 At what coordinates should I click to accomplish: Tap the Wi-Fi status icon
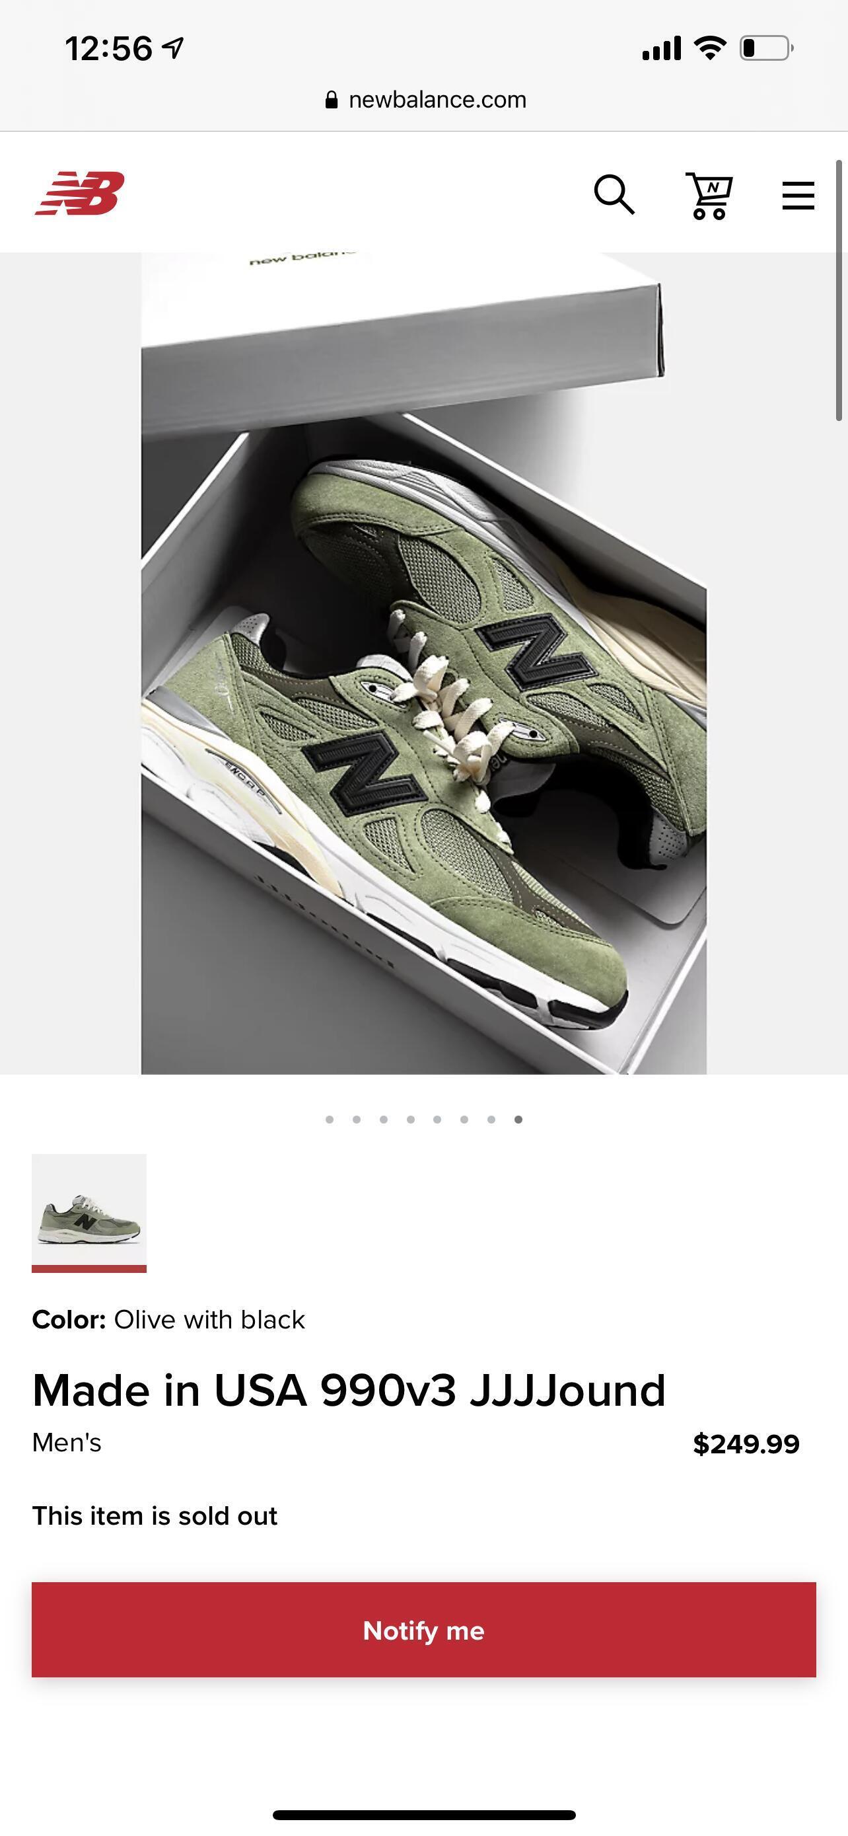[x=710, y=48]
